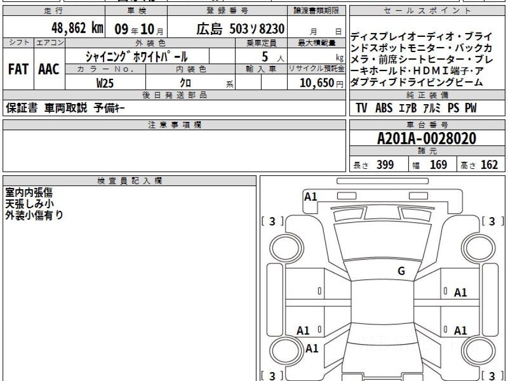Click the G mark on the windshield
Screen dimensions: 508x381
coord(401,272)
